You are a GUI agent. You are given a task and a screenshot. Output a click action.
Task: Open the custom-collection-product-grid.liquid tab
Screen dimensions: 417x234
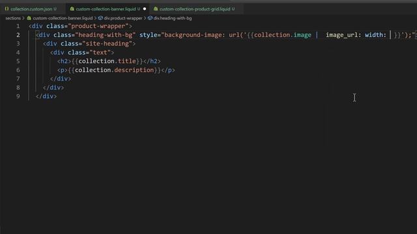click(x=195, y=8)
